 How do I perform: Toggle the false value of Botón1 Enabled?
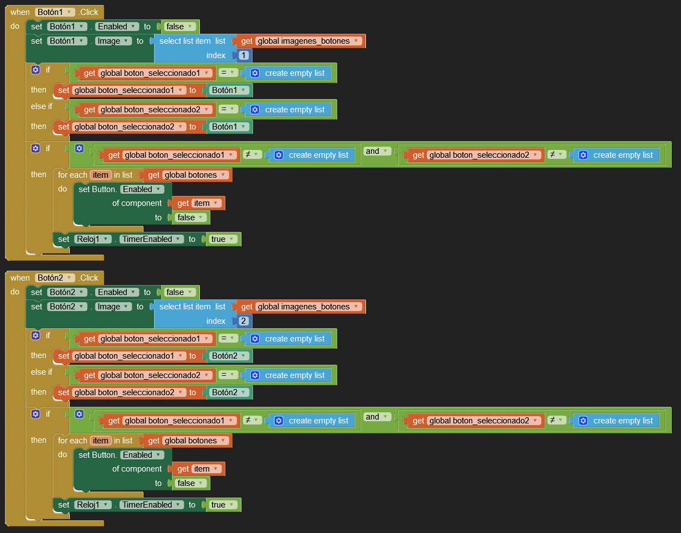tap(179, 27)
